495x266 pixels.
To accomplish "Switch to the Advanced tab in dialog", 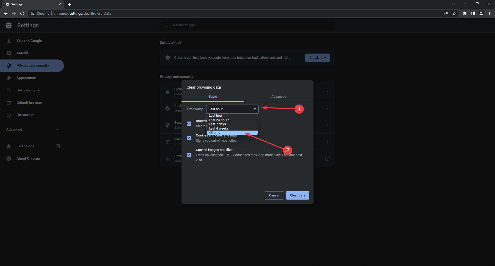I will point(279,97).
